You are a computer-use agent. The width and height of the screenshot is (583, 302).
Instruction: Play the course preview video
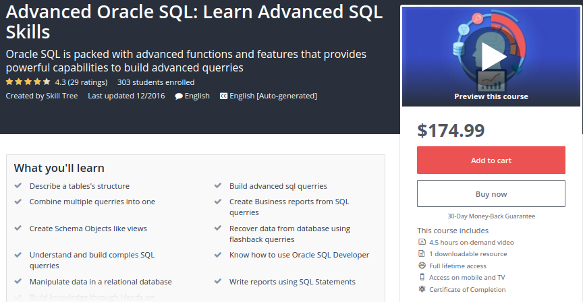pos(493,57)
